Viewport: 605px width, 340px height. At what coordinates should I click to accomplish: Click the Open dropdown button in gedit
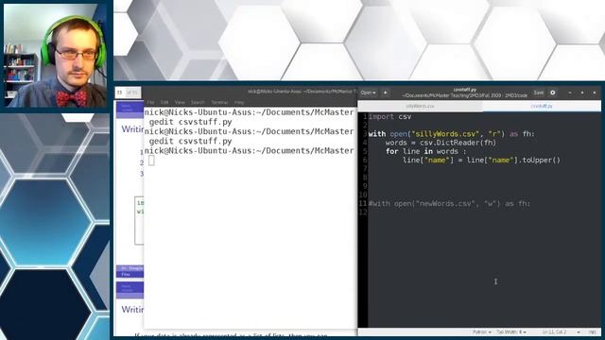click(368, 93)
